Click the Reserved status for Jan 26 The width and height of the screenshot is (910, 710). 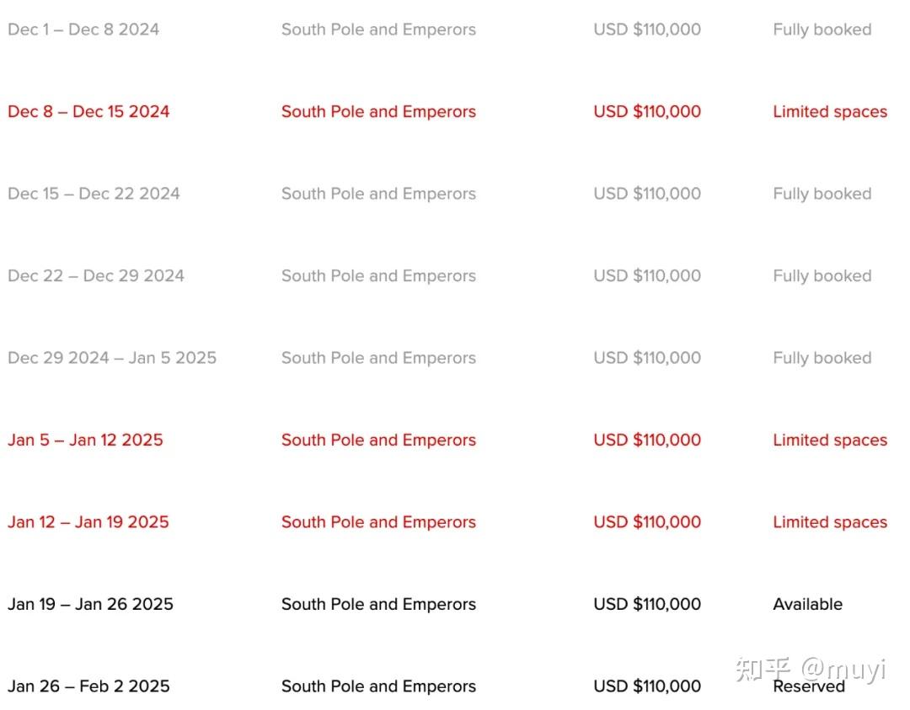[x=809, y=686]
